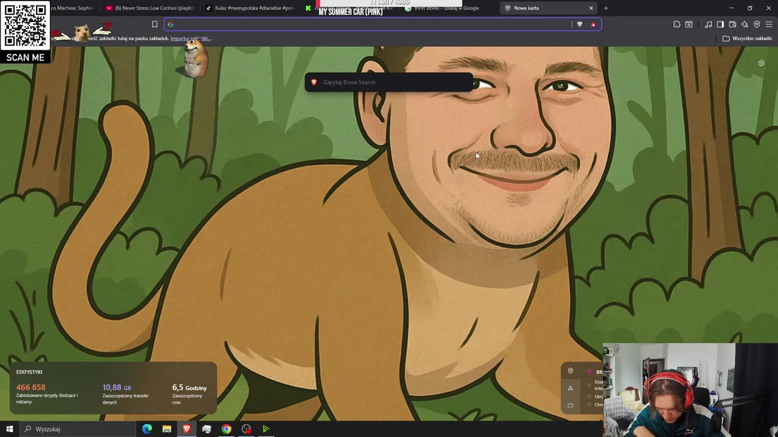
Task: Open the Brave VPN shield icon
Action: point(757,24)
